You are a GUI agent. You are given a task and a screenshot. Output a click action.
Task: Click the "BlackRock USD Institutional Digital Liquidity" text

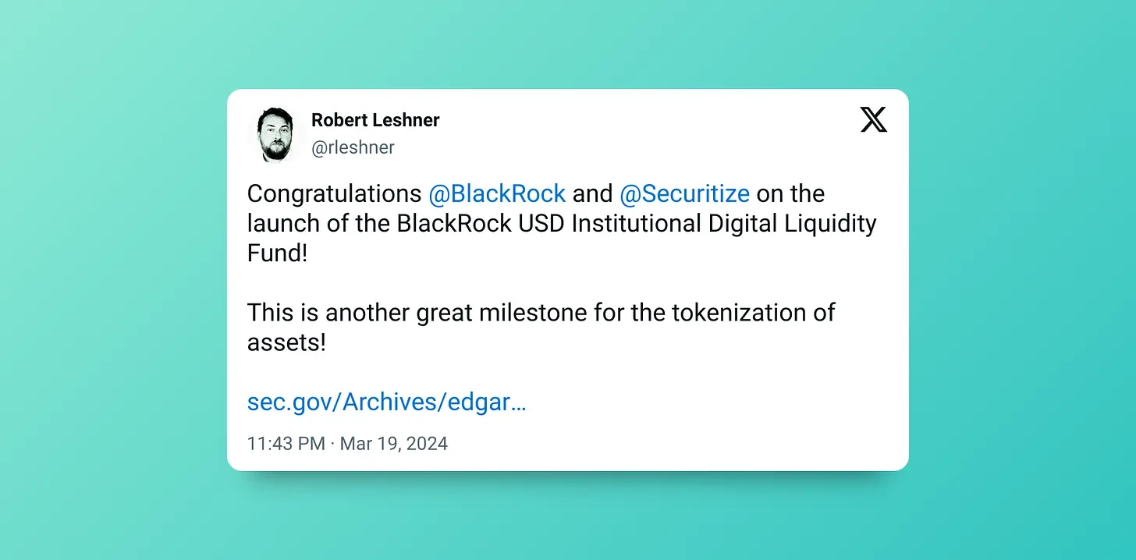[636, 224]
